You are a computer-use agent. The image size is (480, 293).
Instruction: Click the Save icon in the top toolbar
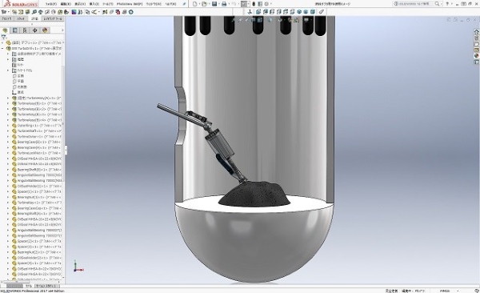click(214, 4)
